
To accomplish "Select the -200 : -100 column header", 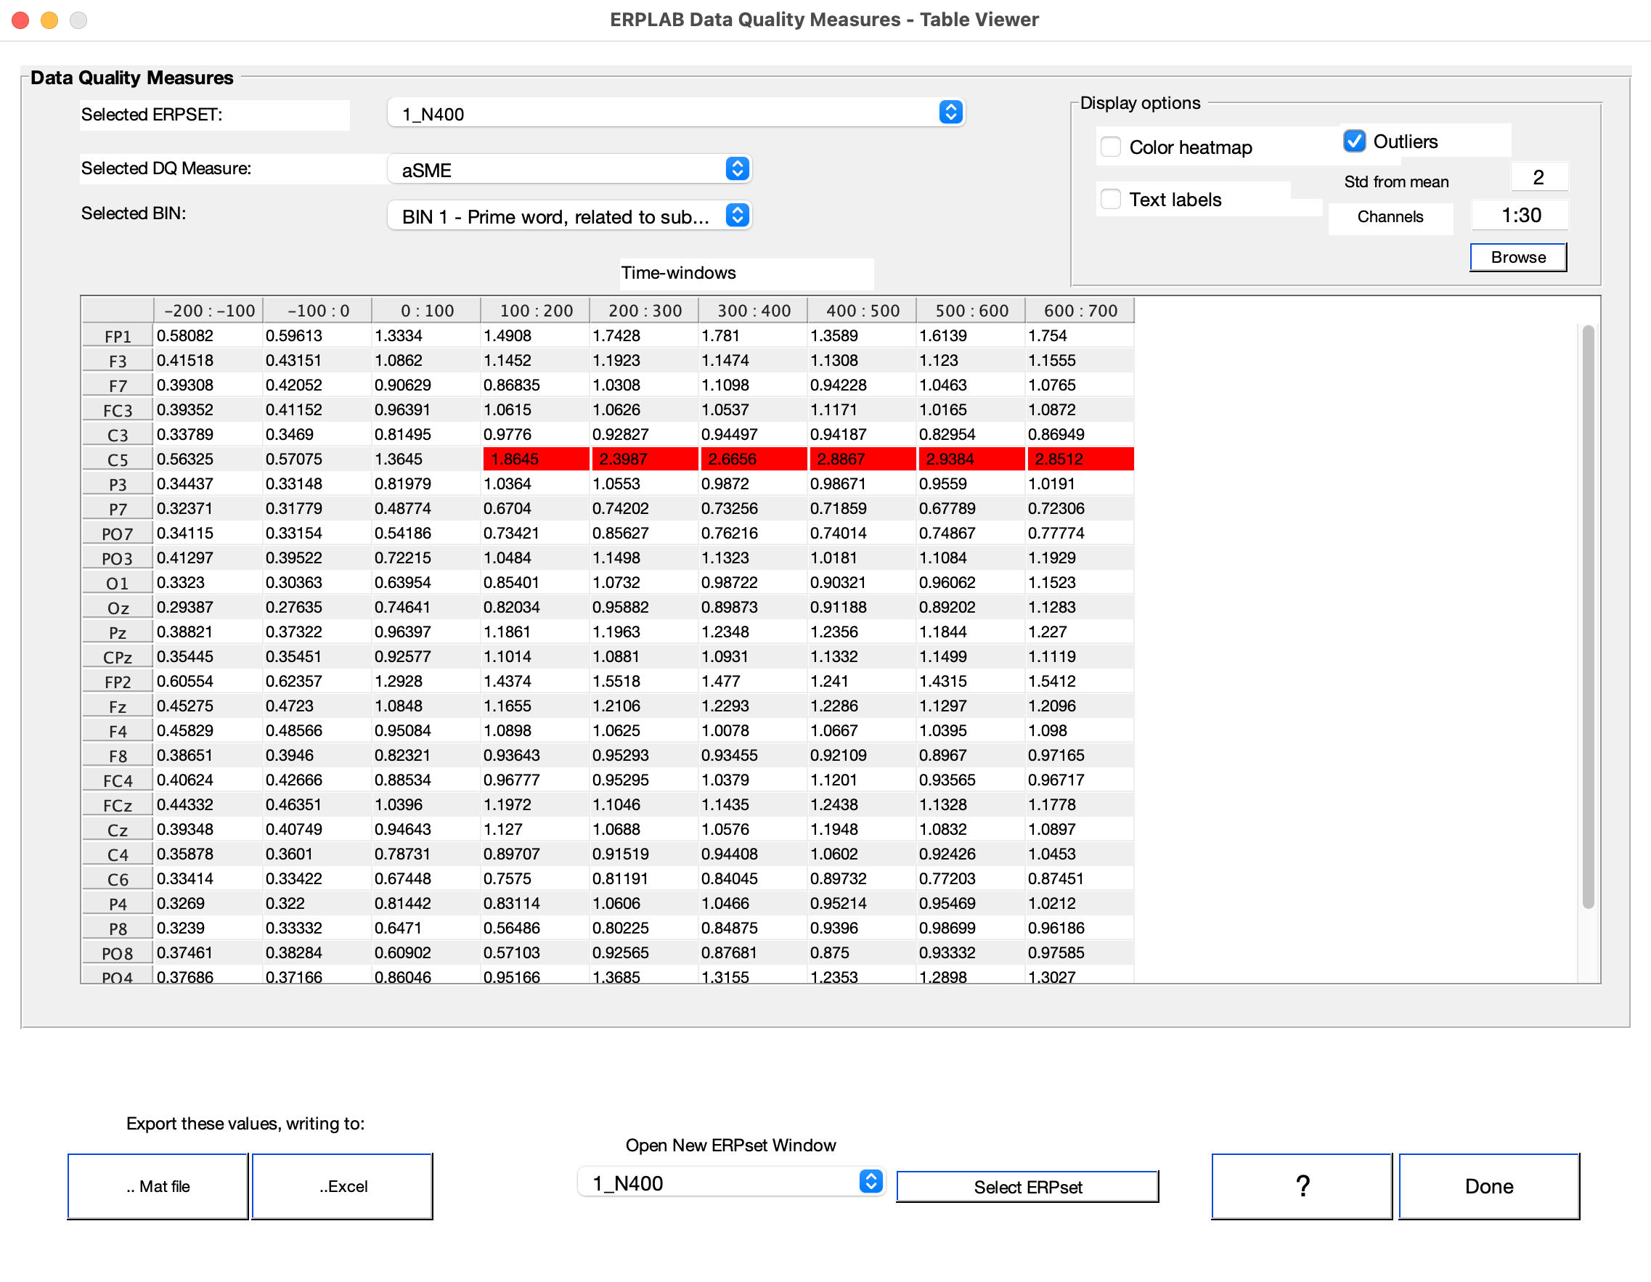I will (209, 311).
